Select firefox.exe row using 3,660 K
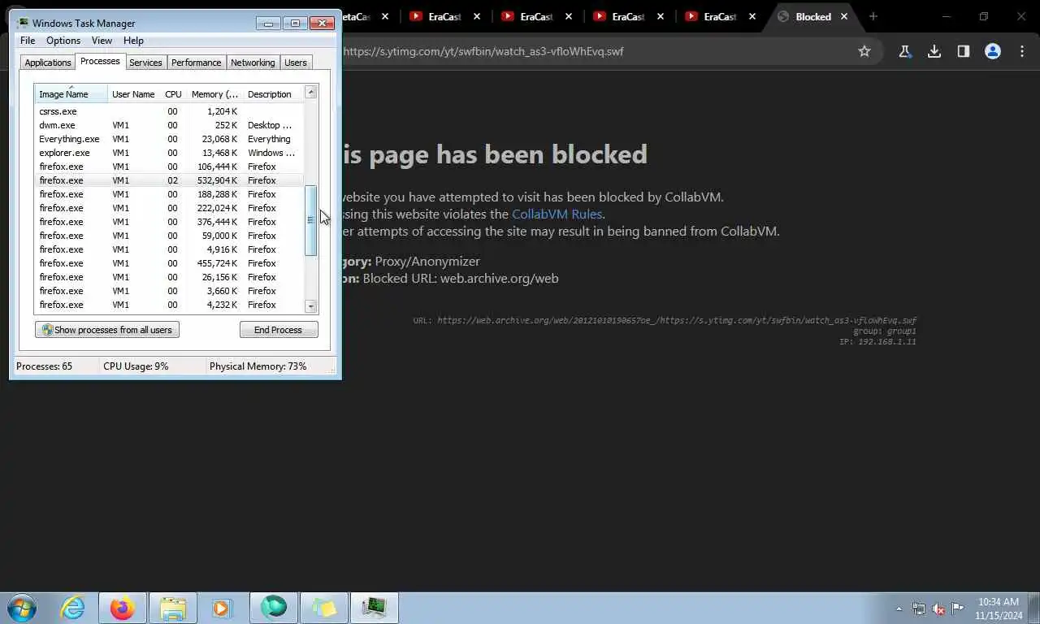Image resolution: width=1040 pixels, height=624 pixels. coord(169,291)
